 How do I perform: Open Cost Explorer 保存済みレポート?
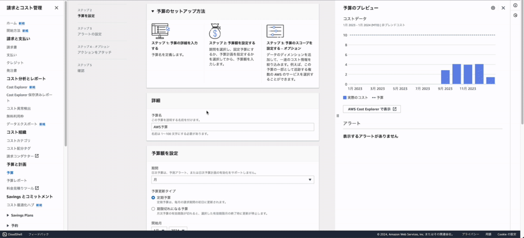tap(29, 98)
